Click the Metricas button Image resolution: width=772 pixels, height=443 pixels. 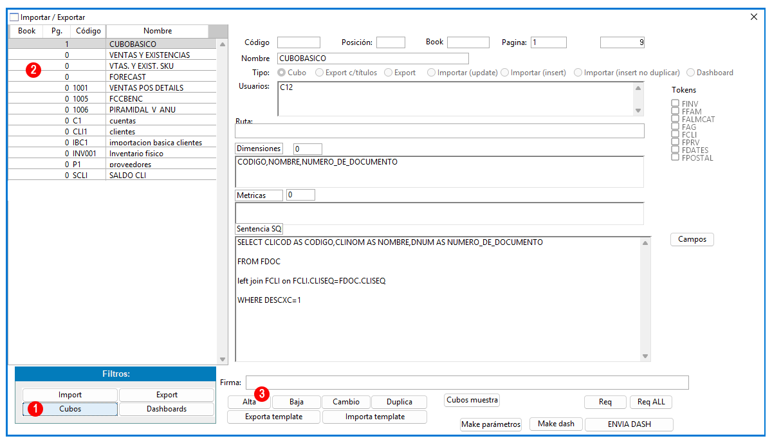point(259,195)
